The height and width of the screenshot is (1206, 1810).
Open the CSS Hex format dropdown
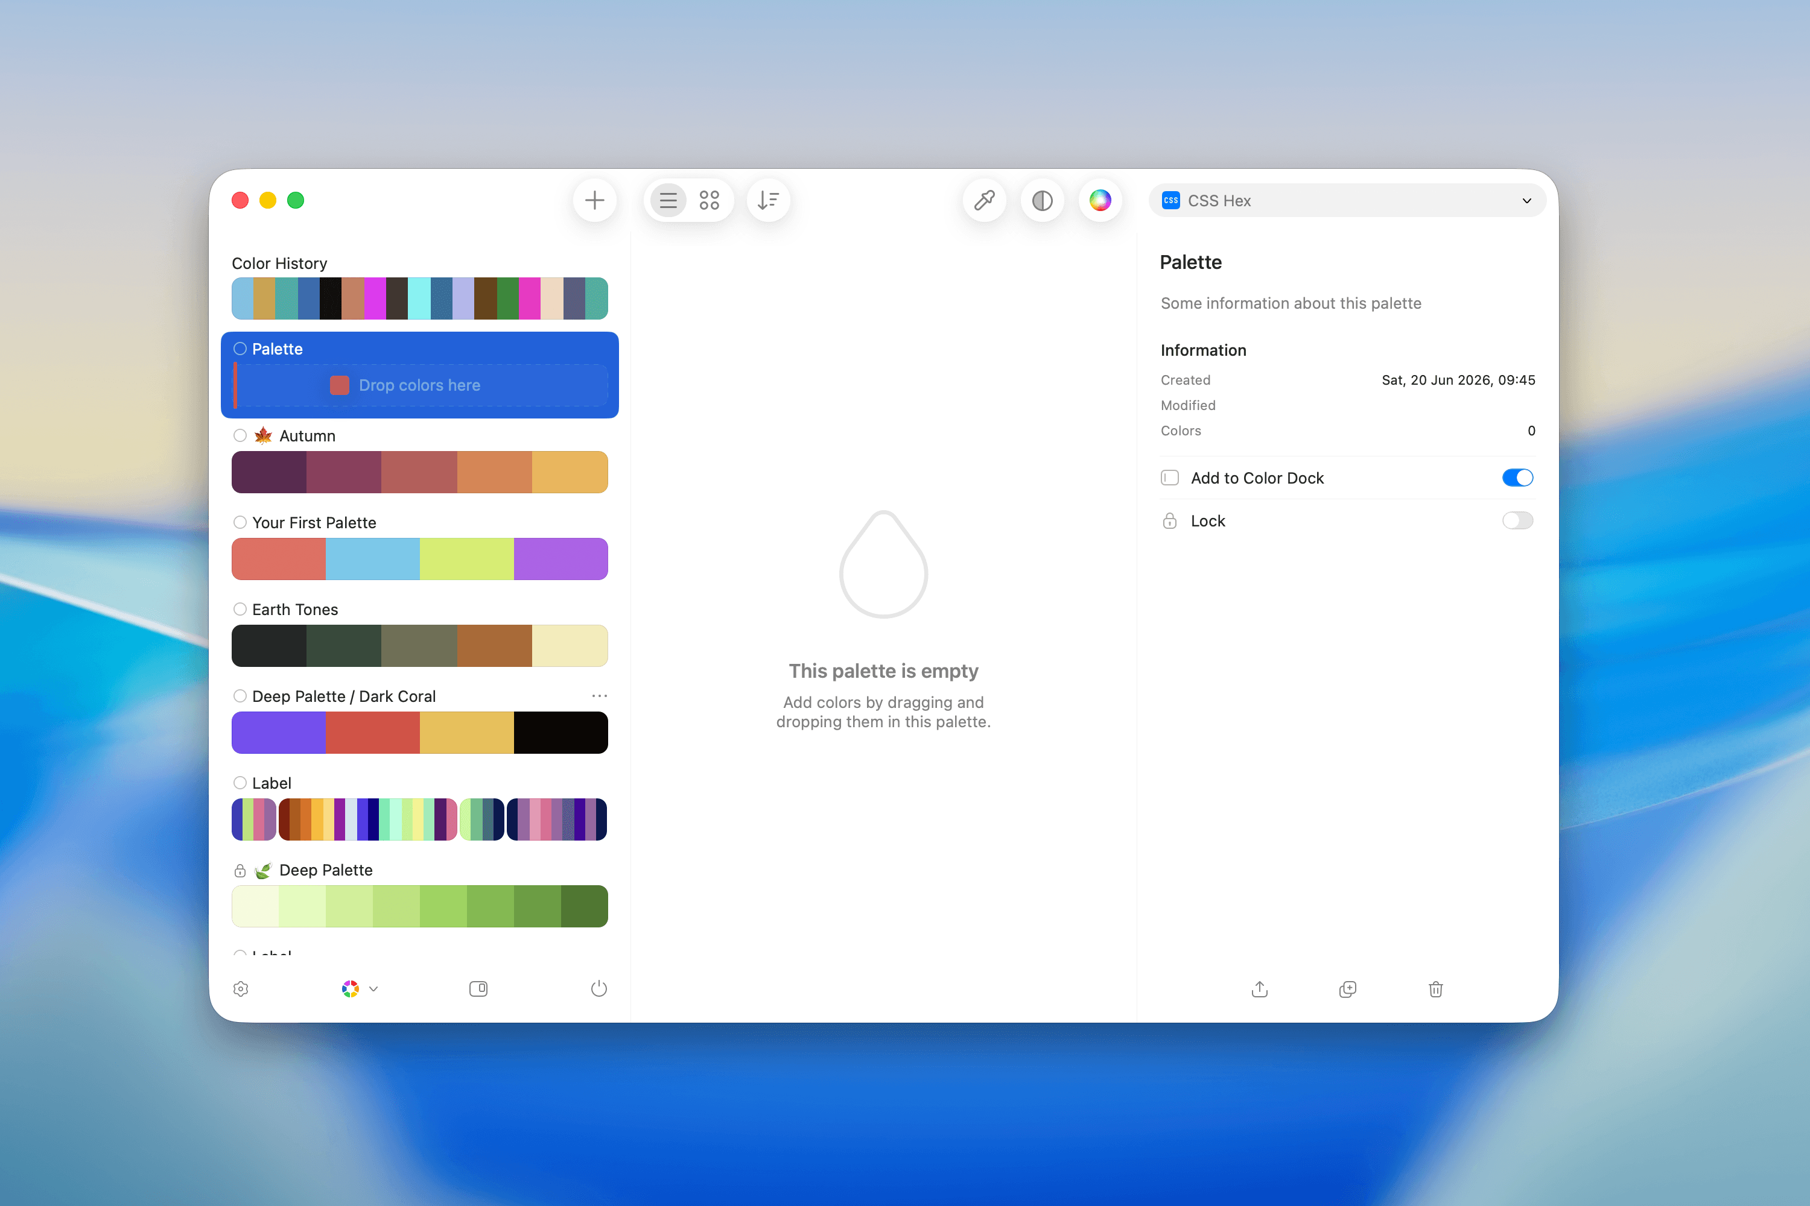[1347, 201]
